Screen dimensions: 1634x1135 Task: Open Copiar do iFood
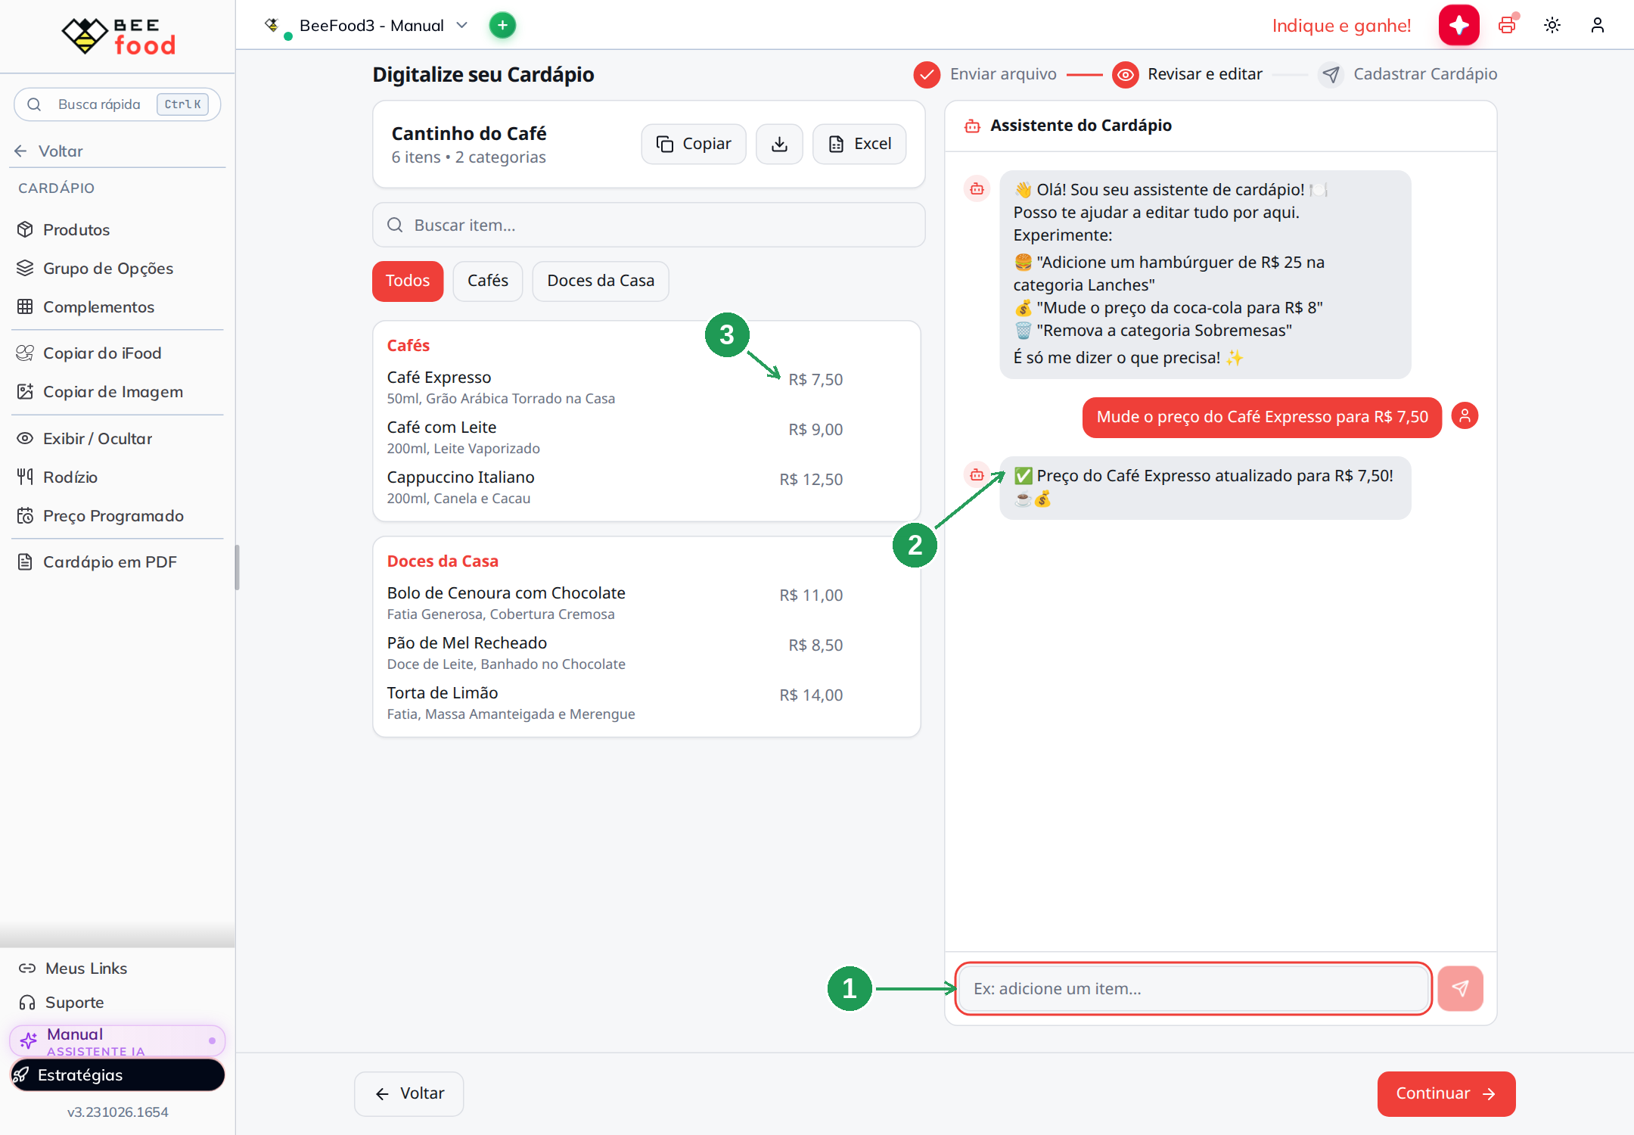pyautogui.click(x=117, y=353)
